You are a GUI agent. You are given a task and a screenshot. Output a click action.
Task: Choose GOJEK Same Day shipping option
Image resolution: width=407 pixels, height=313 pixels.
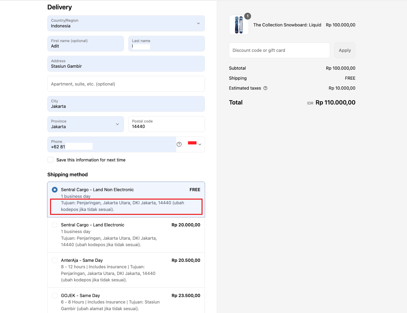54,295
